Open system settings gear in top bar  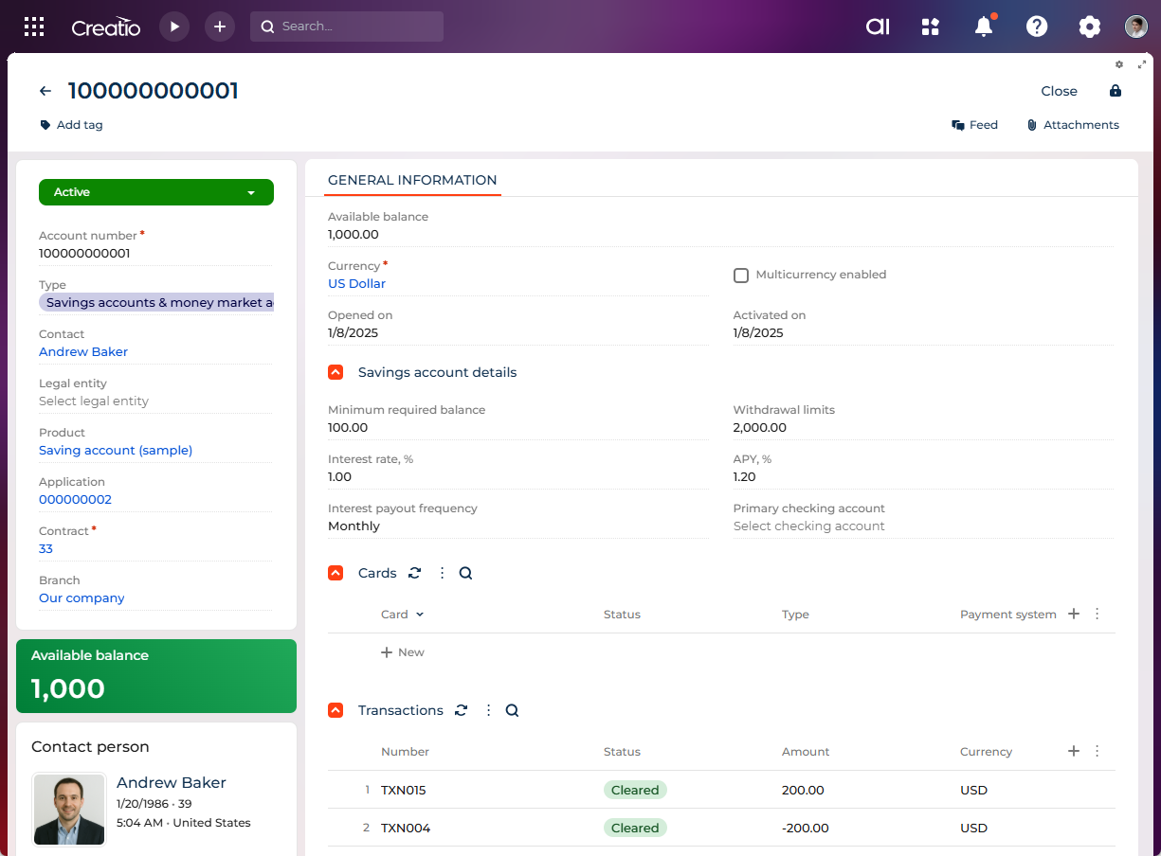1090,27
